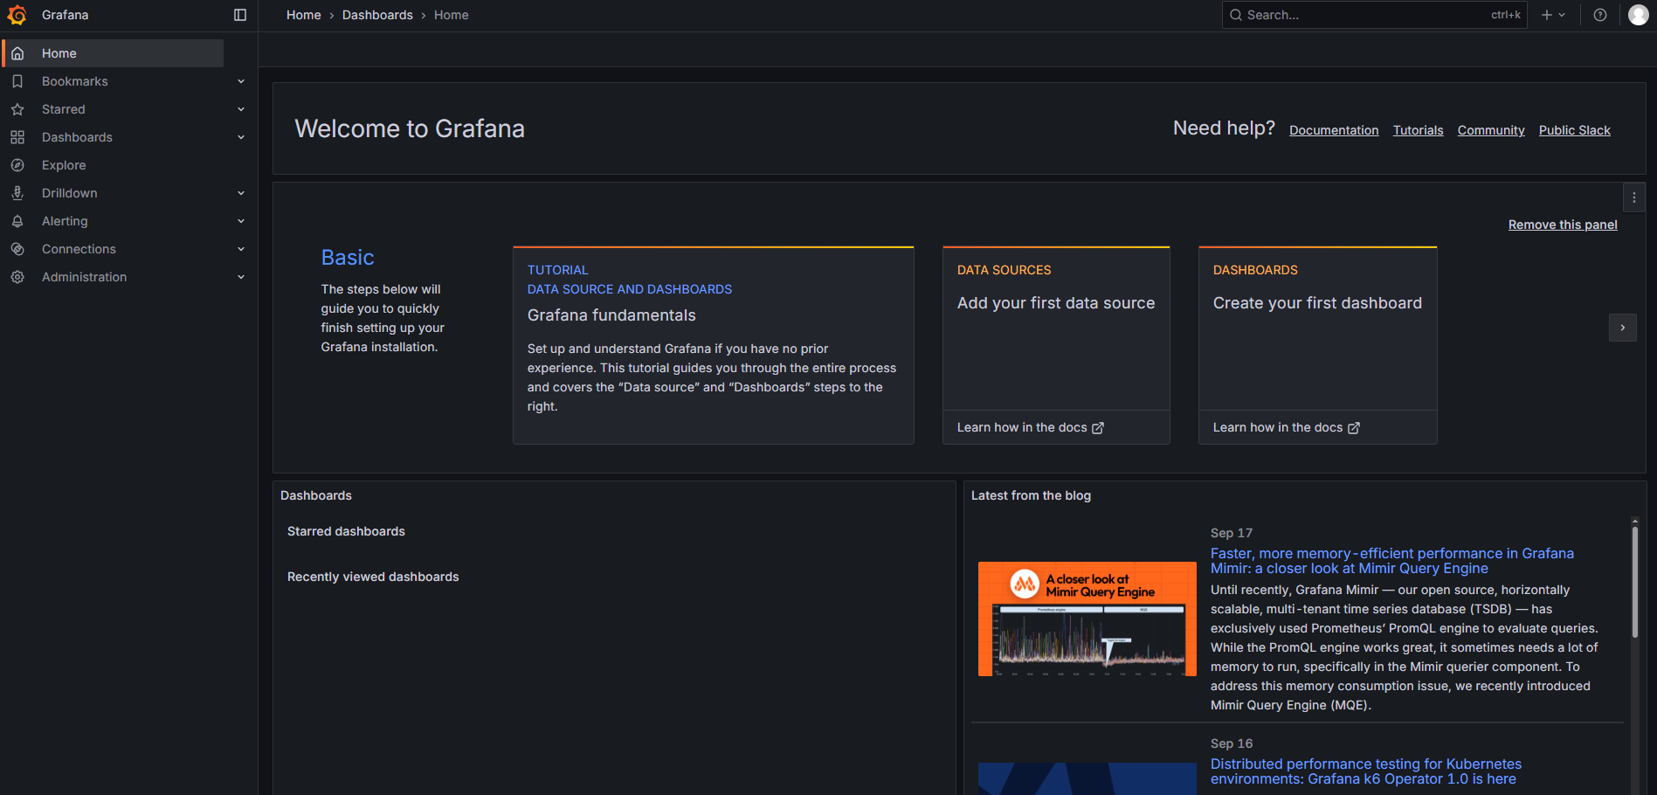
Task: Open k6 Operator 1.0 blog post title
Action: (x=1366, y=771)
